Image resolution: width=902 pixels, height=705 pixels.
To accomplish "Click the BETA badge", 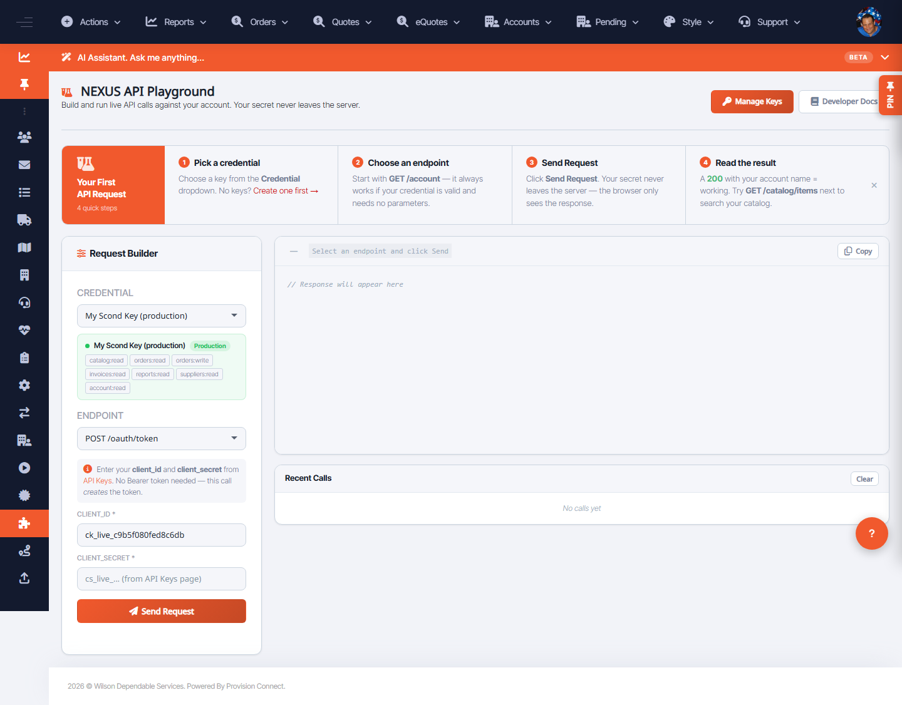I will click(x=858, y=57).
